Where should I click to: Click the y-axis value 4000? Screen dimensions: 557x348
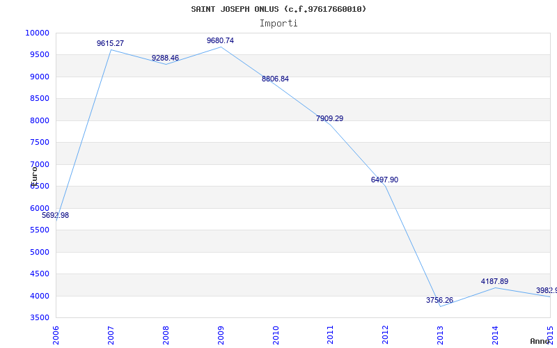pos(39,296)
